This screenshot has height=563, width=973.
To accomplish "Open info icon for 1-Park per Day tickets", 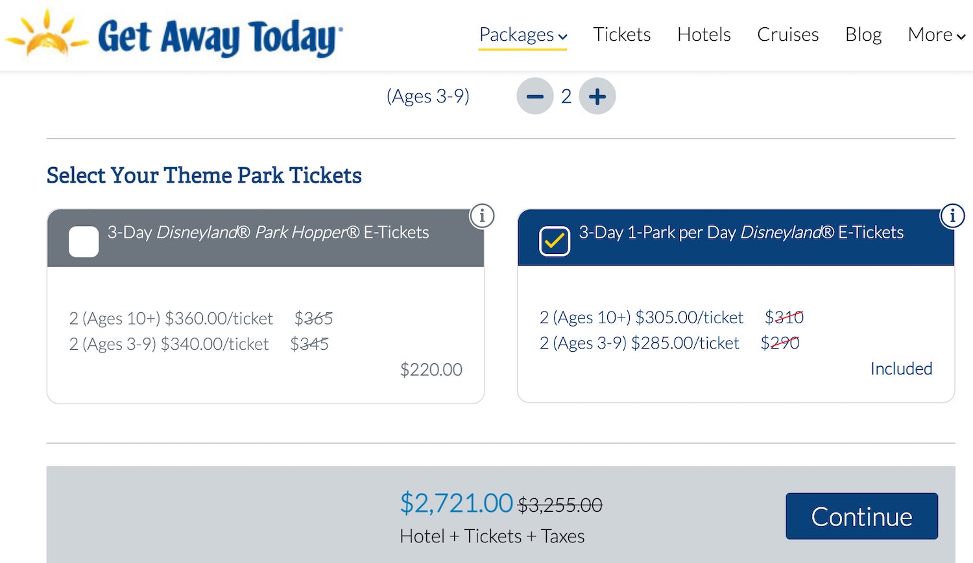I will click(x=952, y=216).
